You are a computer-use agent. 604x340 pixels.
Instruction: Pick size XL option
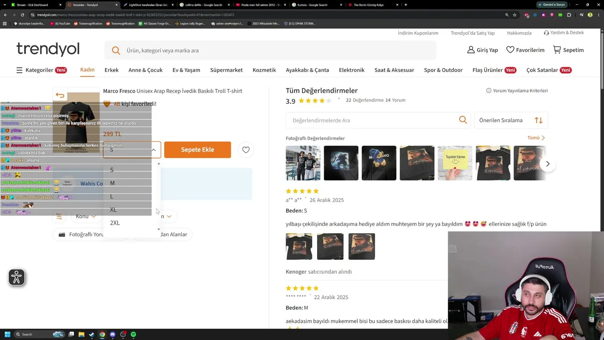click(x=131, y=210)
